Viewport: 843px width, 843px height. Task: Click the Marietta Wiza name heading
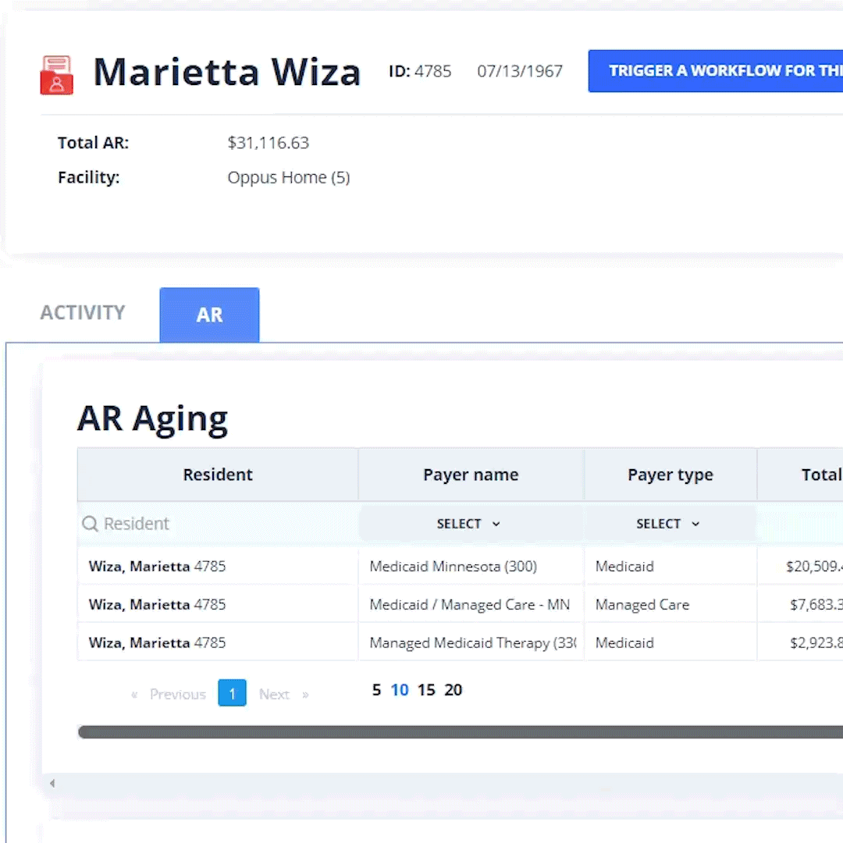(x=227, y=72)
